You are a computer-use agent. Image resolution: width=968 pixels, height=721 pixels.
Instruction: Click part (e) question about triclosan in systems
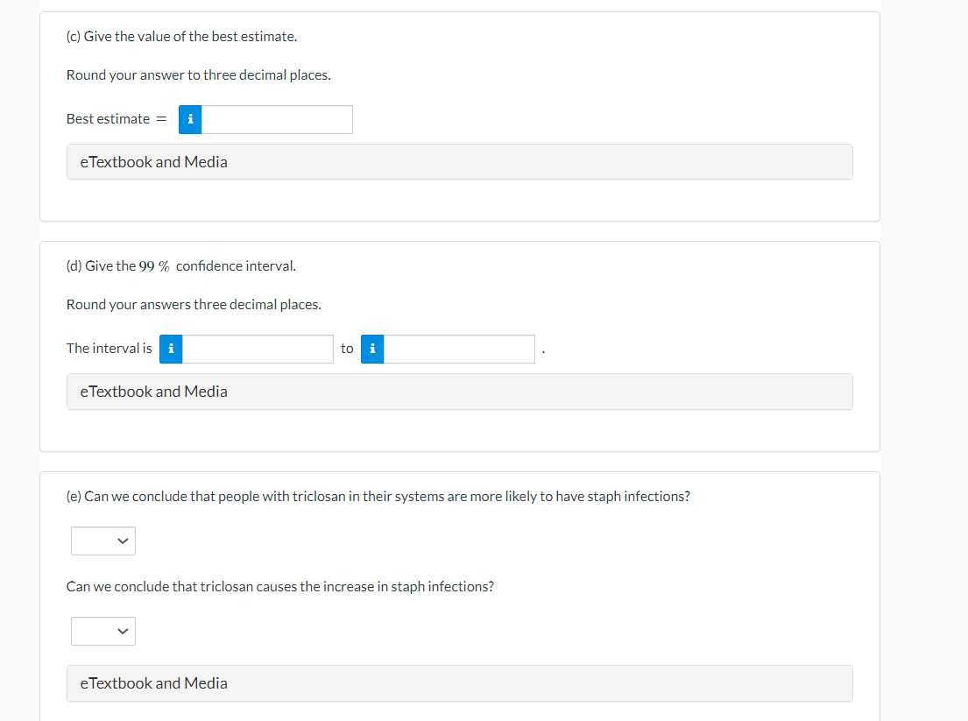click(x=378, y=497)
